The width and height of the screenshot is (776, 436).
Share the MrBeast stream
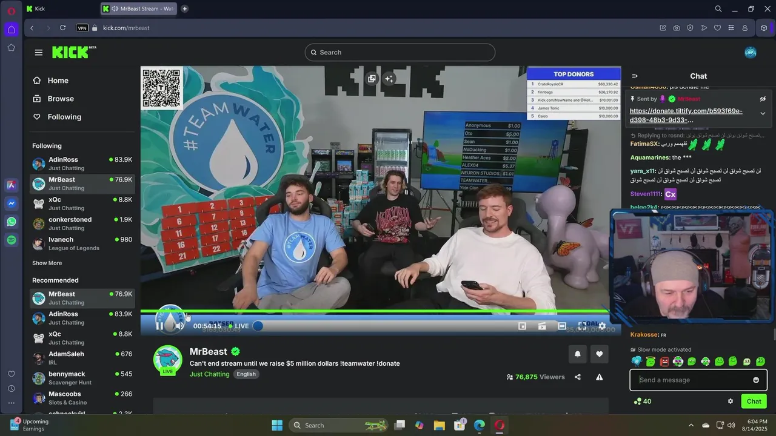pyautogui.click(x=578, y=377)
